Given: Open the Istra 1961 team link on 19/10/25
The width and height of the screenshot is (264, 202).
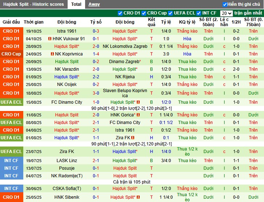Looking at the screenshot, I should click(x=67, y=31).
